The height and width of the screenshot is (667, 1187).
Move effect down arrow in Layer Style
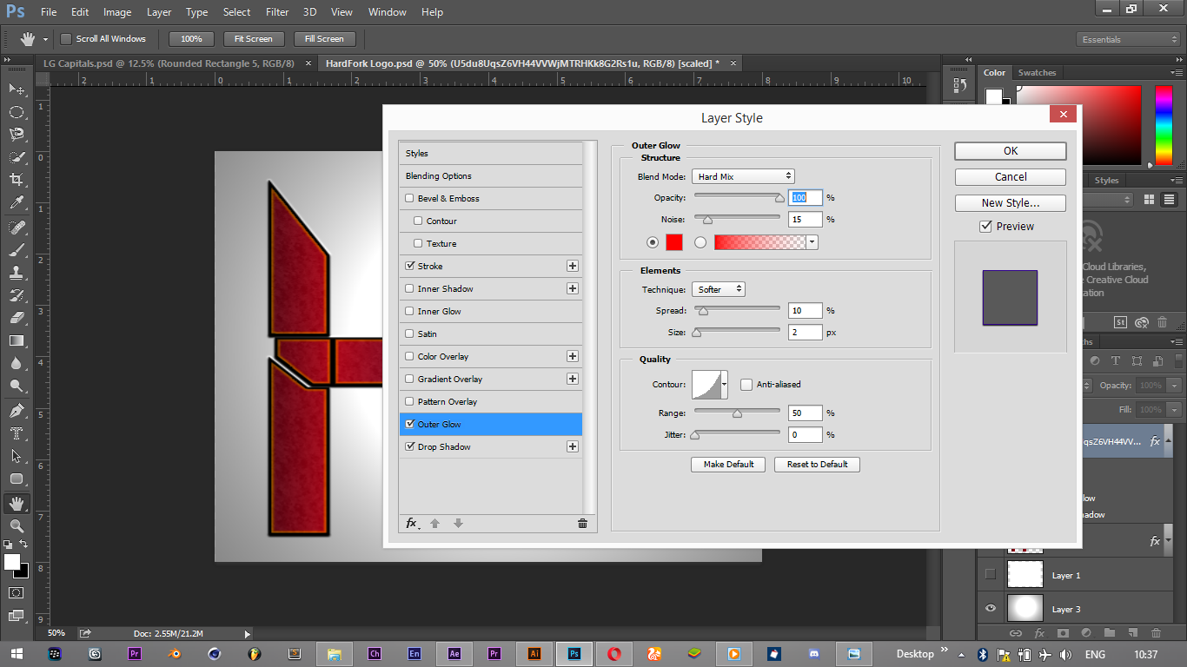coord(458,523)
